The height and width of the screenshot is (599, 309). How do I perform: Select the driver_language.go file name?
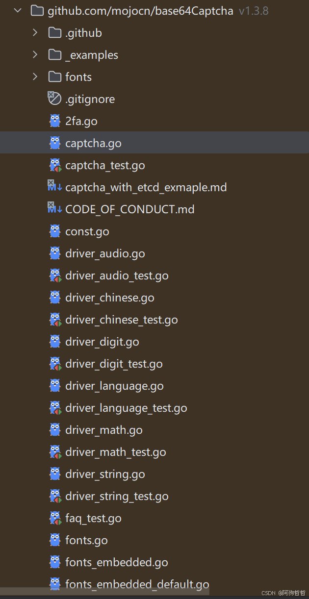(x=114, y=386)
